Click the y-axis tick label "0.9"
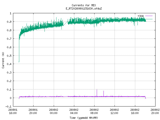160x120 pixels. pos(9,22)
